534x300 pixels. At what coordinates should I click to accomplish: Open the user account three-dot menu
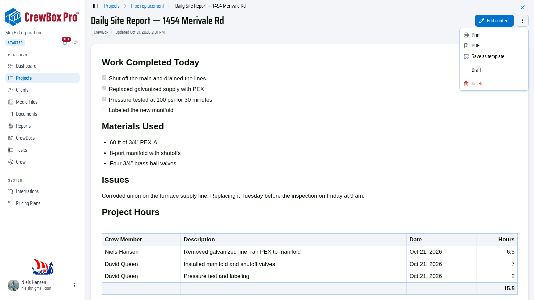tap(74, 285)
